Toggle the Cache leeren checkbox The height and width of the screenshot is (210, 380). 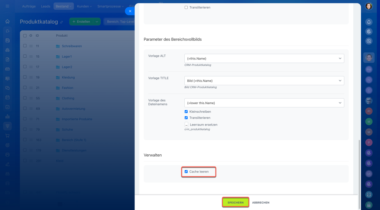(186, 172)
